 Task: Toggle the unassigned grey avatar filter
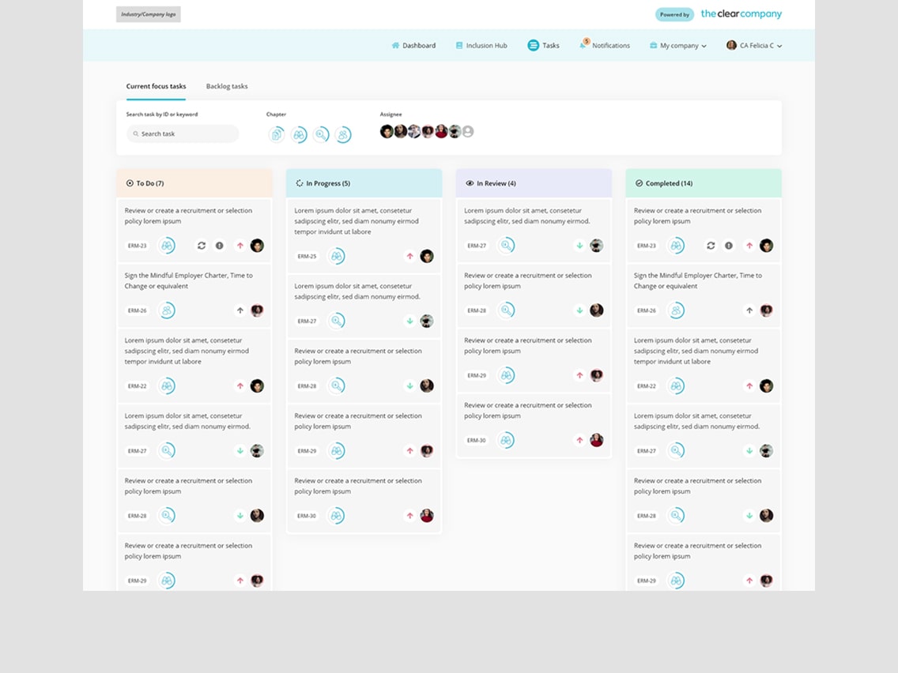[468, 132]
